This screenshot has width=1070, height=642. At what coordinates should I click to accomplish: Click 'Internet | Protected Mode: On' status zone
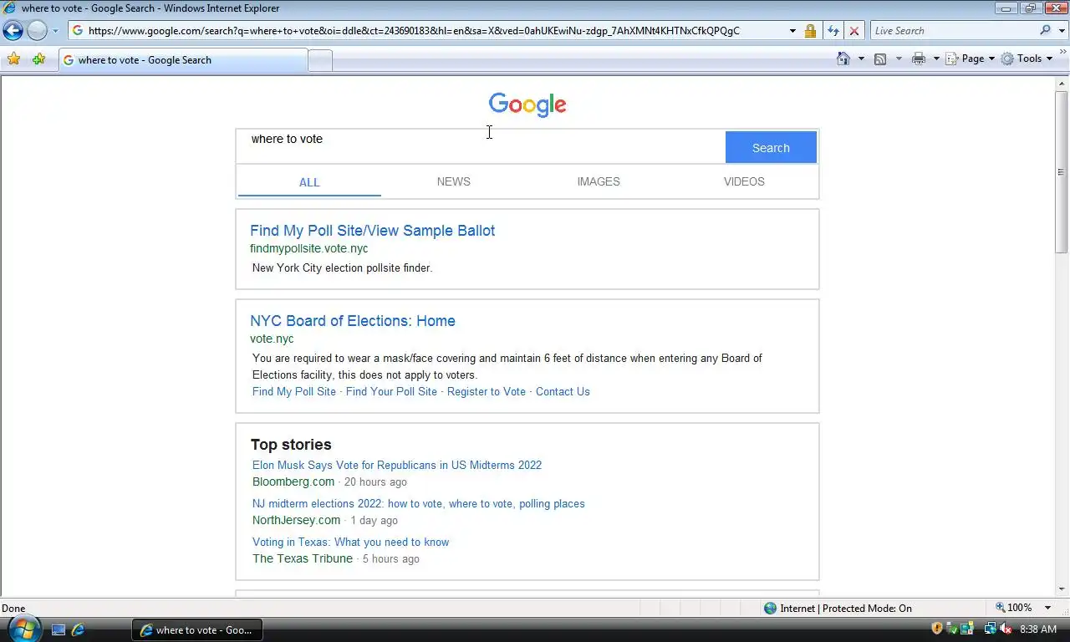pyautogui.click(x=838, y=608)
